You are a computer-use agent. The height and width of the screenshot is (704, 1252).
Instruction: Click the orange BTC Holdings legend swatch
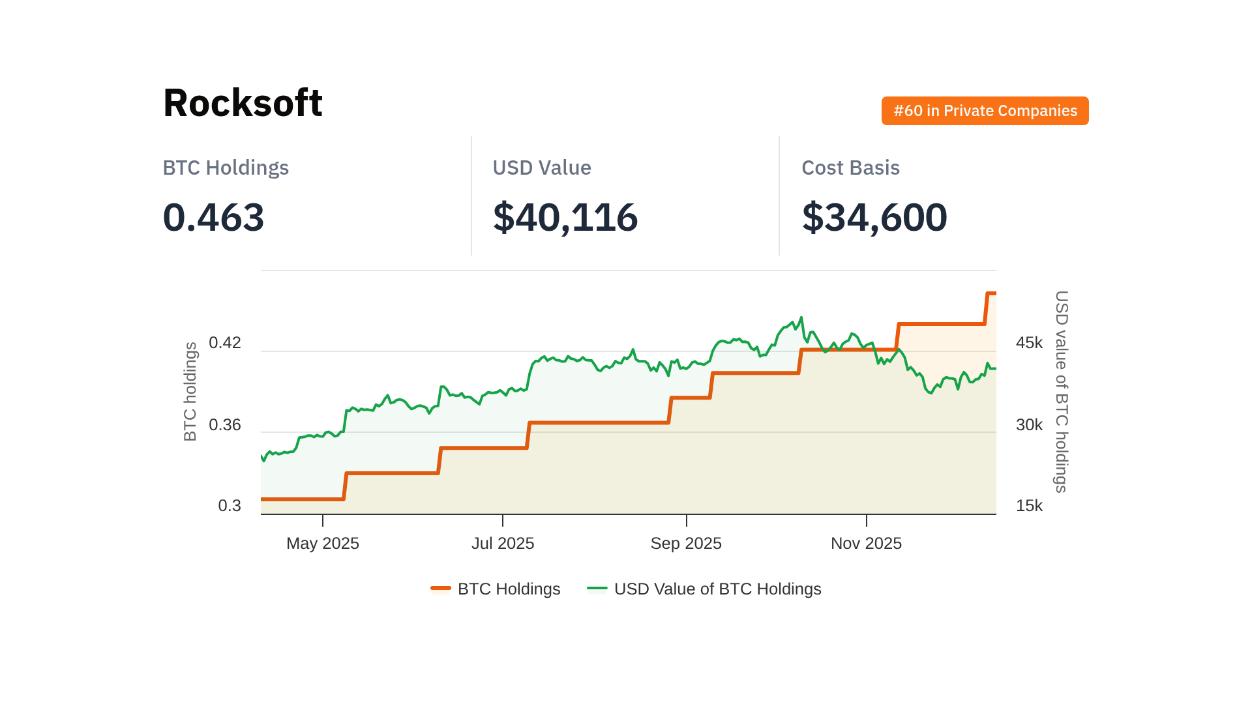441,589
